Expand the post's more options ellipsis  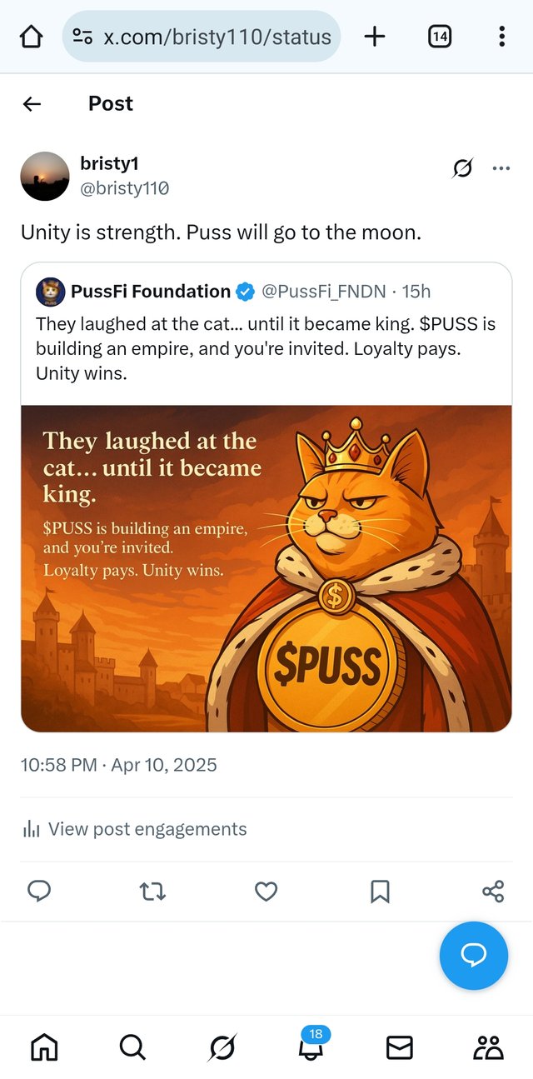(501, 168)
